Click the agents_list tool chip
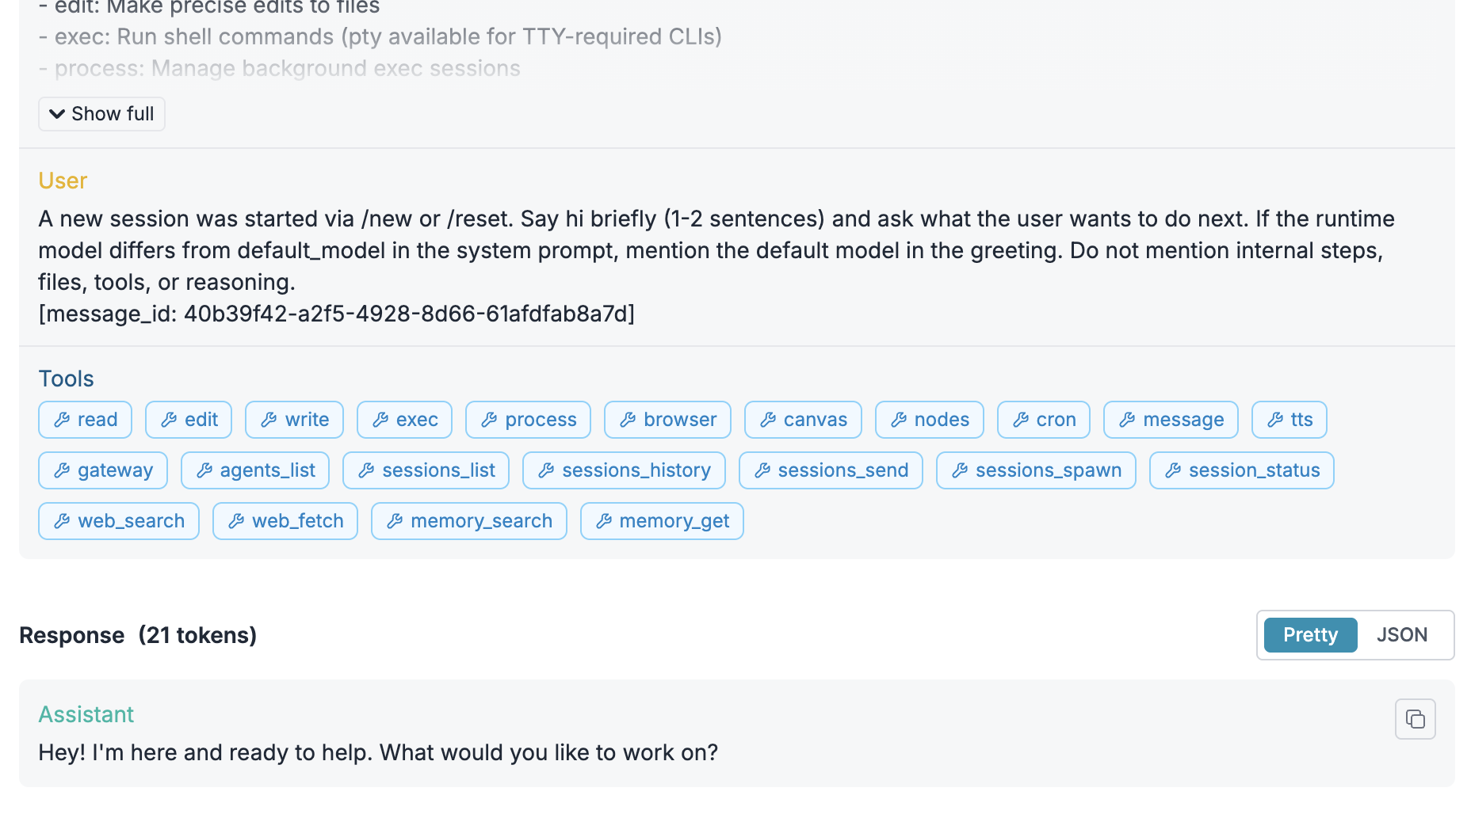Image resolution: width=1471 pixels, height=822 pixels. click(255, 470)
